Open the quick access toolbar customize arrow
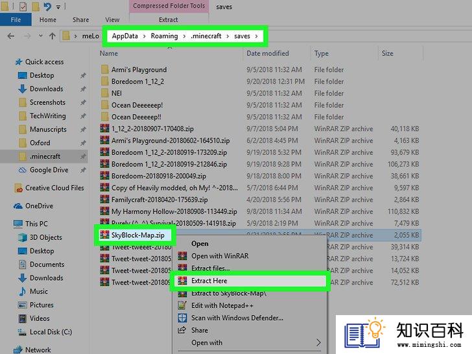The image size is (472, 354). [58, 6]
